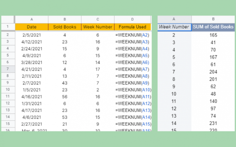Screen dimensions: 236x147
Task: Select the orange Sold Books header cell
Action: click(65, 27)
